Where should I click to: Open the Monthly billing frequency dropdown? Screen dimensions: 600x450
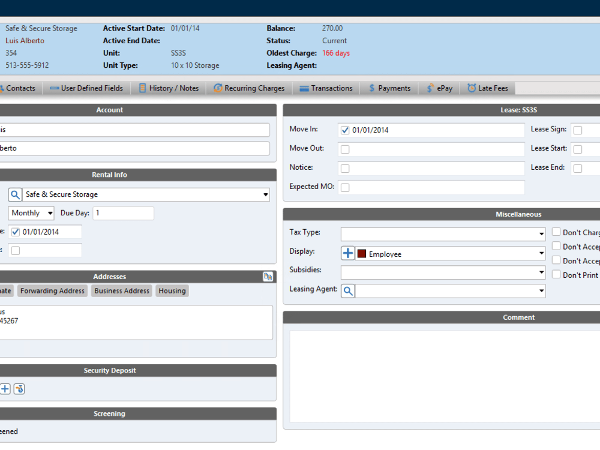coord(50,213)
